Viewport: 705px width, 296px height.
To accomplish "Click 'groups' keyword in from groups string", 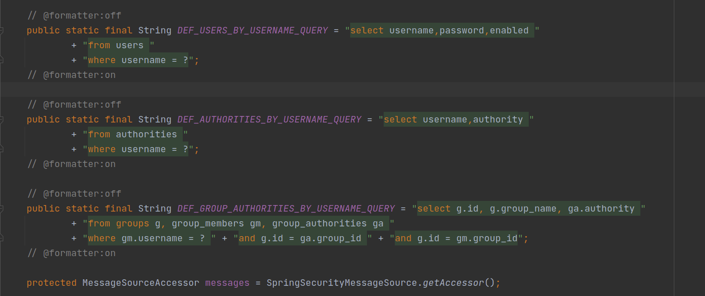I will click(133, 224).
